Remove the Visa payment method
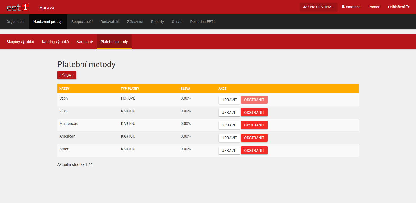The image size is (416, 203). point(254,112)
